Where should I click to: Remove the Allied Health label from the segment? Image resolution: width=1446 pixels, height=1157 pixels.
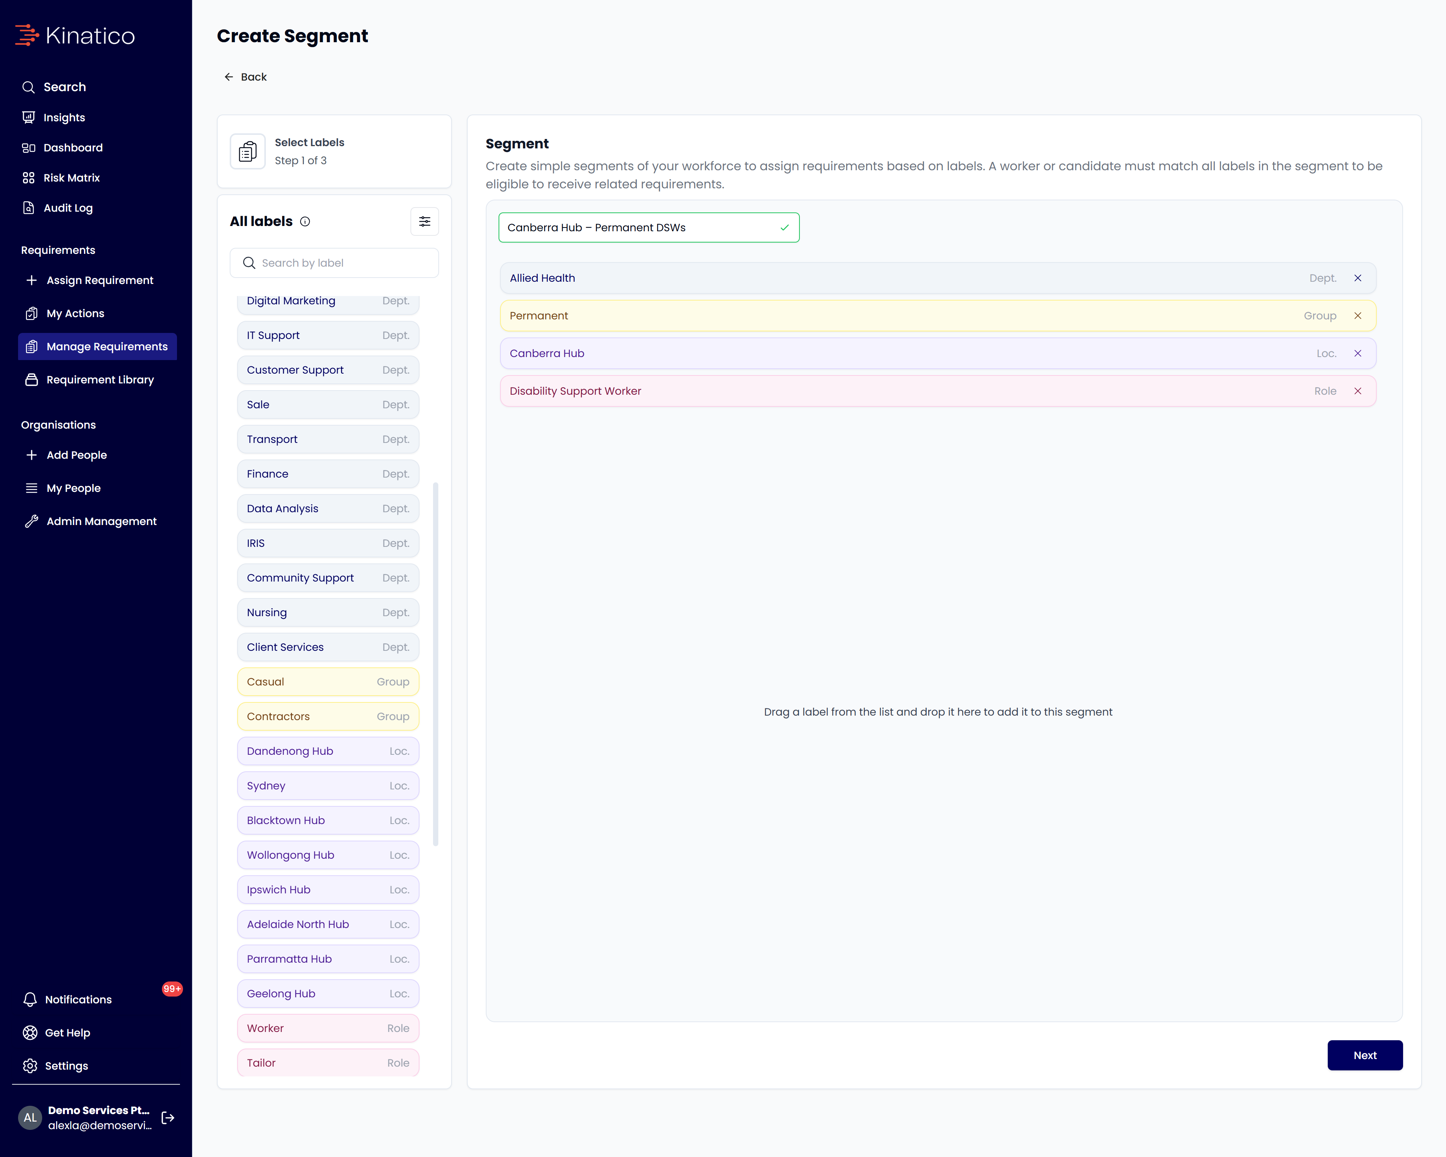[x=1358, y=278]
